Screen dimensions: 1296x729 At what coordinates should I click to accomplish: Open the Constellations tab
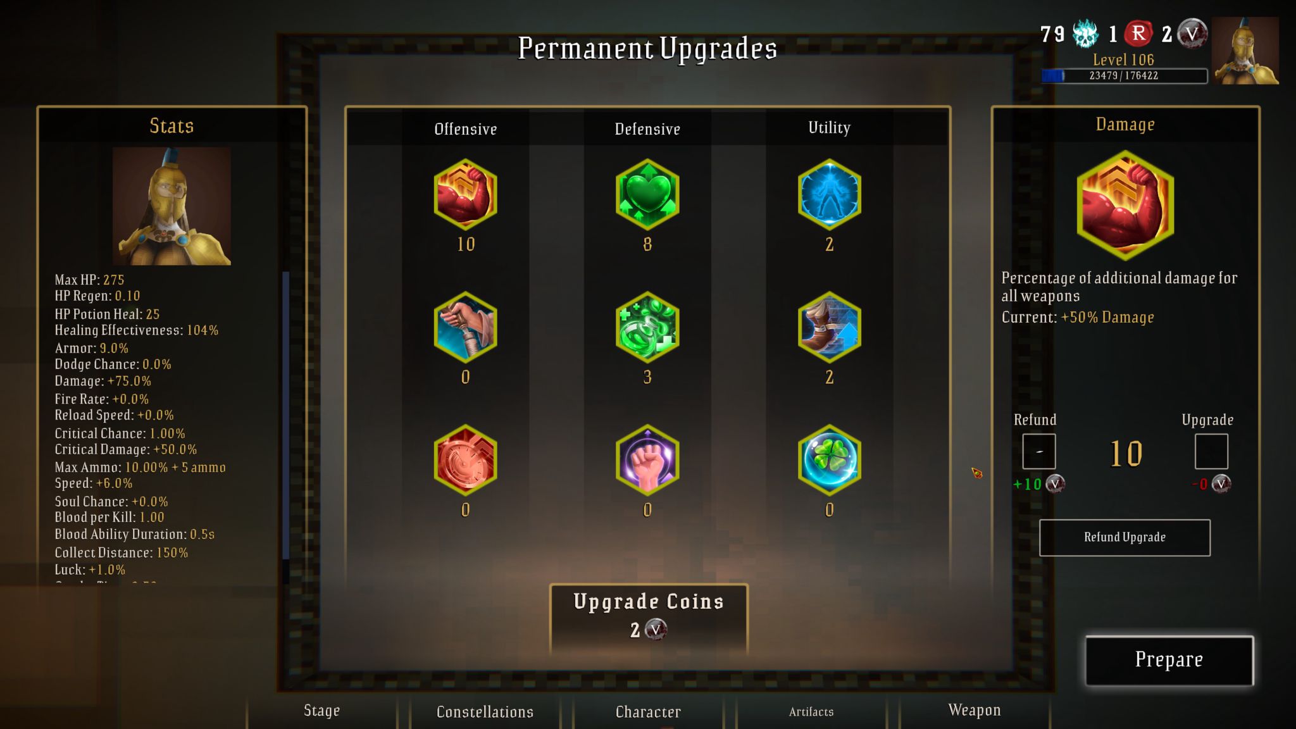tap(485, 711)
